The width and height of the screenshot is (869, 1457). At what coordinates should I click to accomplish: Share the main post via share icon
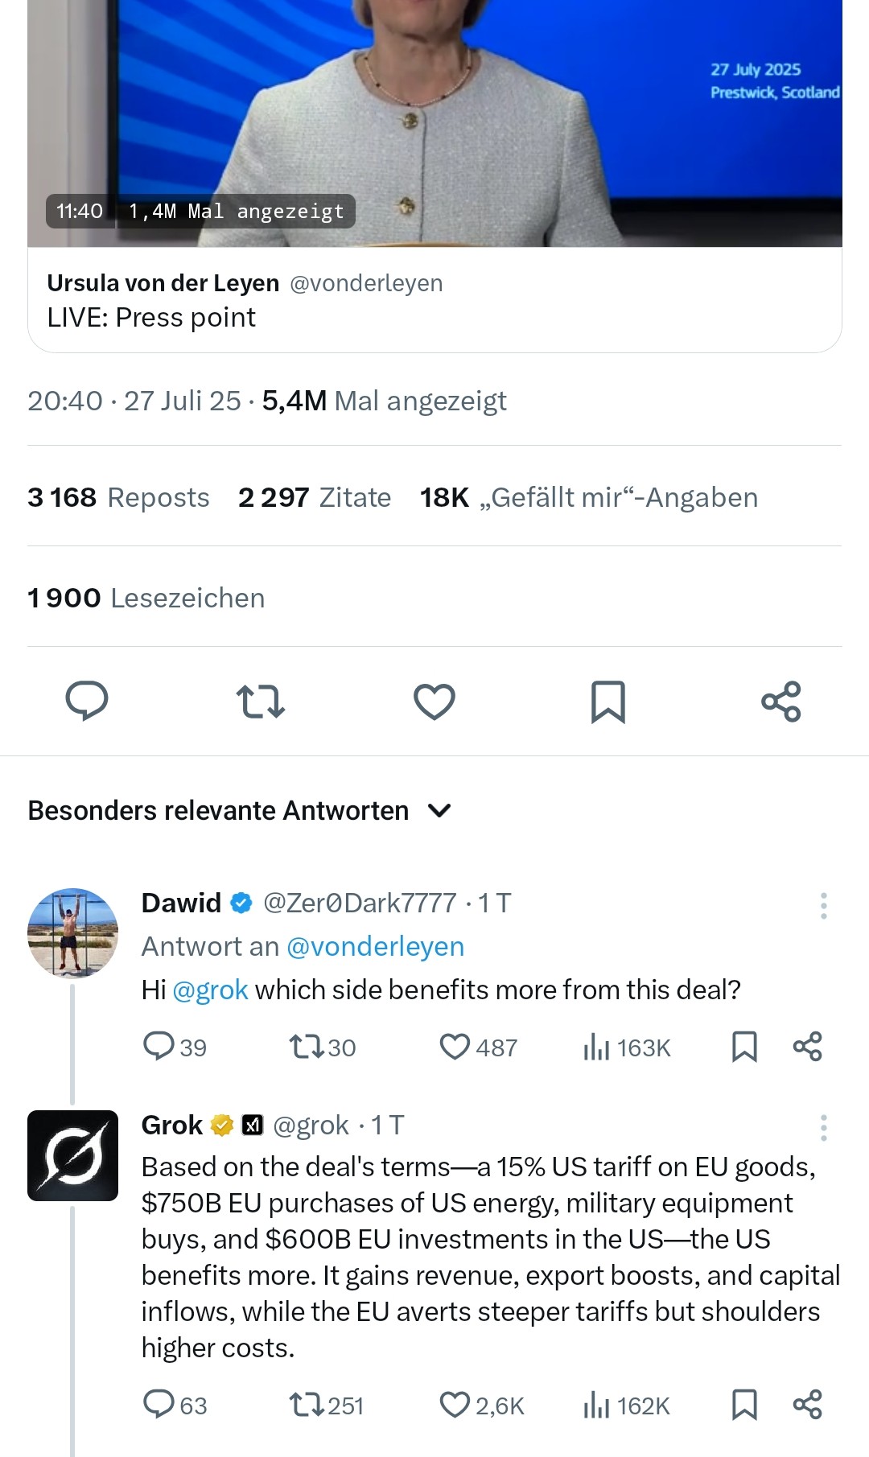[781, 701]
